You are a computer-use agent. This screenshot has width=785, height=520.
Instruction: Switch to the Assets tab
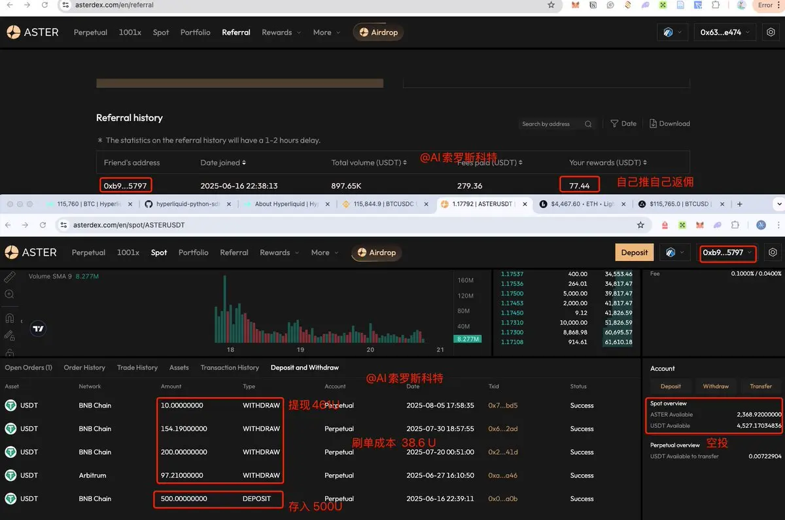pyautogui.click(x=179, y=368)
